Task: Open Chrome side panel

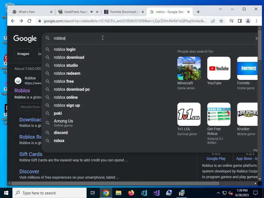Action: click(240, 21)
